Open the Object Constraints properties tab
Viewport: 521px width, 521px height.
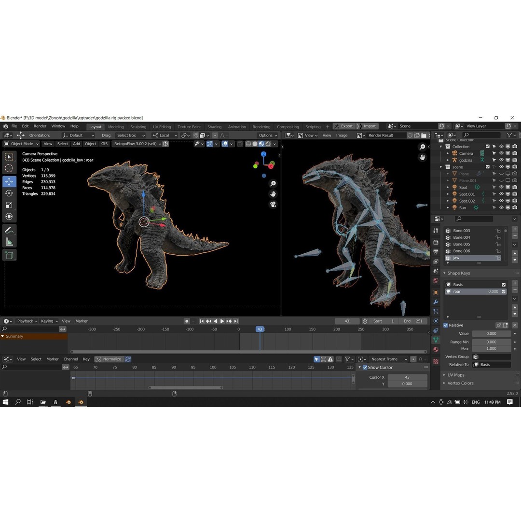pos(436,330)
